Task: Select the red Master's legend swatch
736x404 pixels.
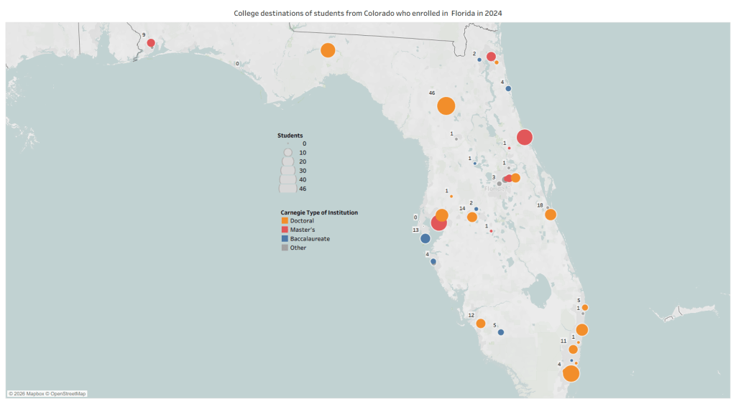Action: (285, 230)
